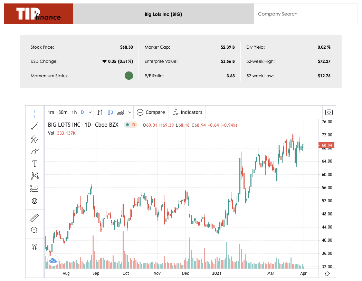Select the crosshair cursor tool
Image resolution: width=362 pixels, height=281 pixels.
tap(35, 114)
